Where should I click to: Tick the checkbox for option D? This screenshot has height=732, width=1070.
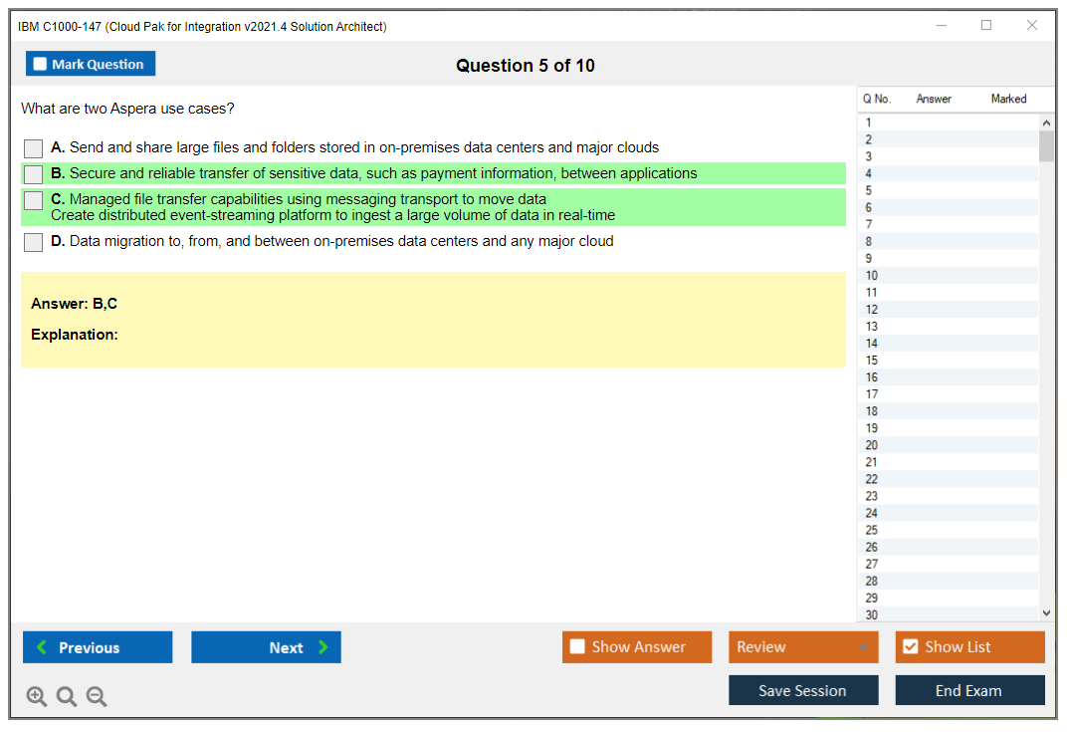pos(34,242)
